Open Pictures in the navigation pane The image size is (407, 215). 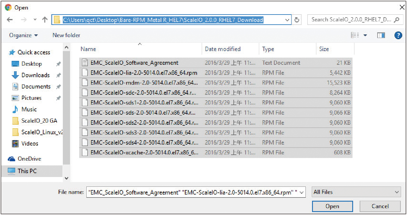pyautogui.click(x=26, y=98)
